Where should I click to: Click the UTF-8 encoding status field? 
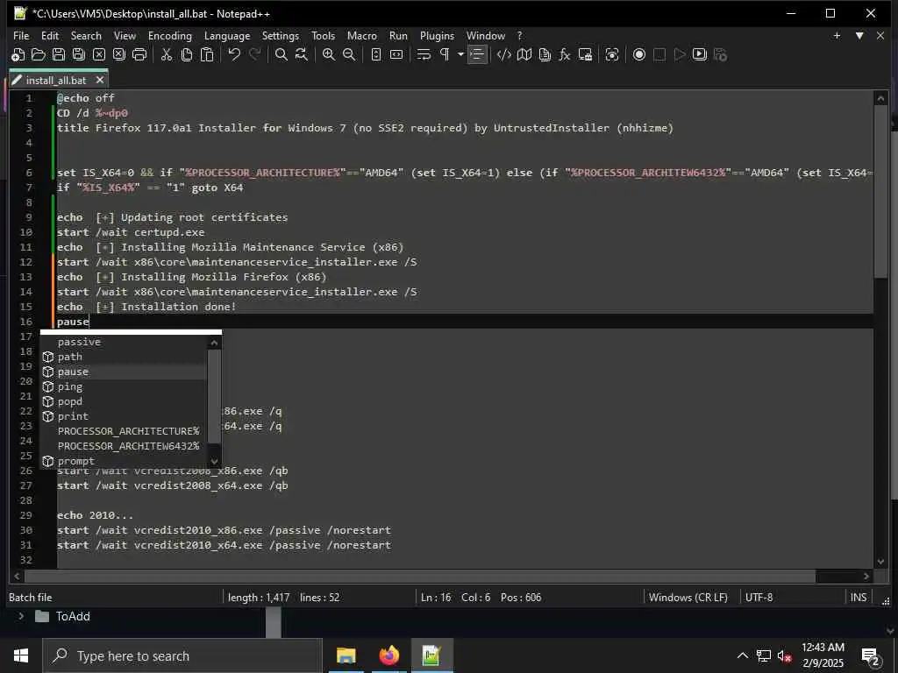pyautogui.click(x=759, y=597)
